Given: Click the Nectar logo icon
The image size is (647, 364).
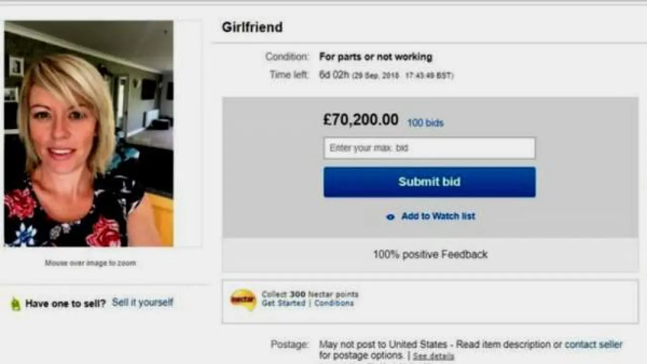Looking at the screenshot, I should click(x=243, y=299).
